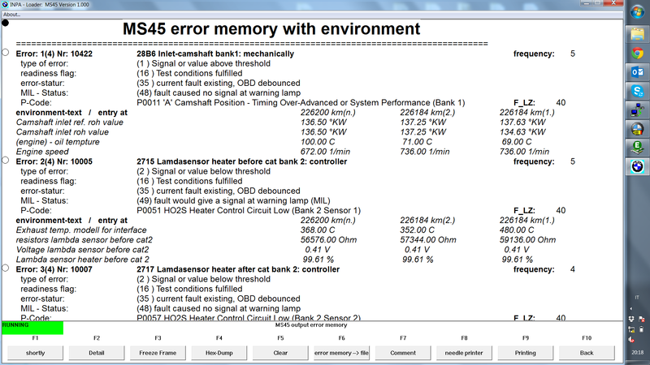The image size is (650, 365).
Task: Click the P0011 camshaft position P-Code text
Action: click(301, 103)
